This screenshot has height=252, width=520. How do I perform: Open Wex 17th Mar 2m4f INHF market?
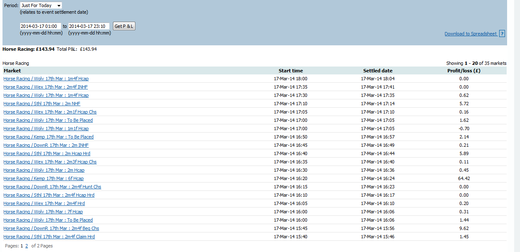pos(45,87)
